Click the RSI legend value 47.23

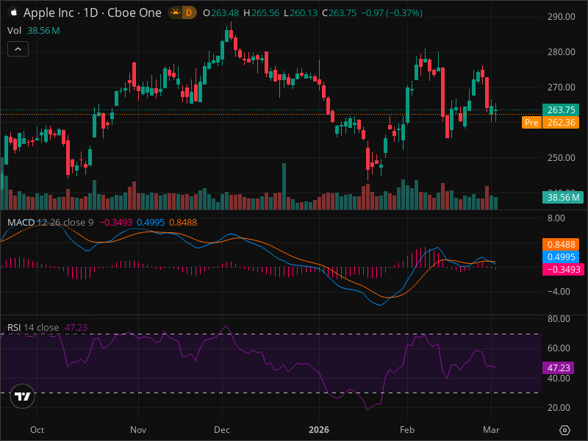[76, 327]
